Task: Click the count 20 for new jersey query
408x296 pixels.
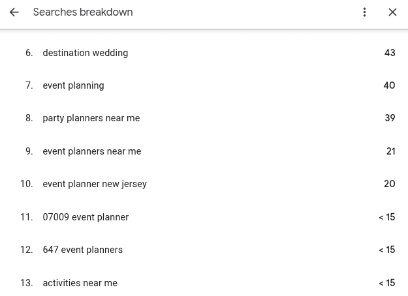Action: click(x=389, y=184)
